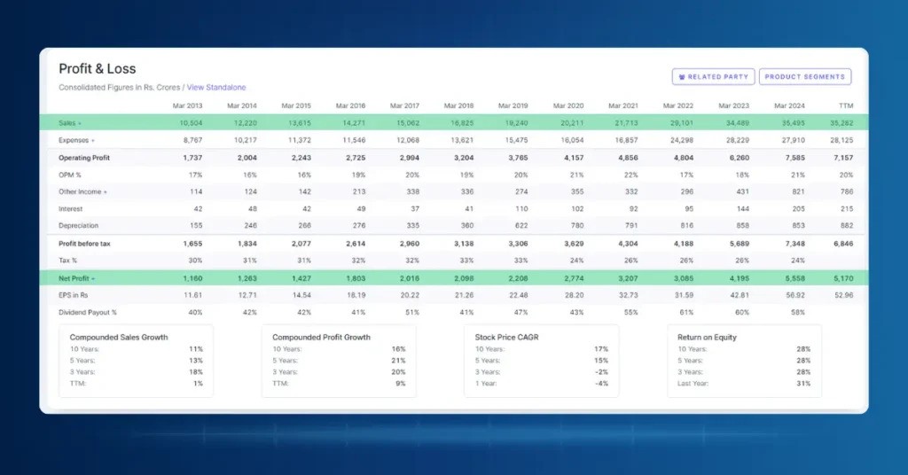This screenshot has height=475, width=908.
Task: Open the Product Segments button
Action: pyautogui.click(x=805, y=76)
